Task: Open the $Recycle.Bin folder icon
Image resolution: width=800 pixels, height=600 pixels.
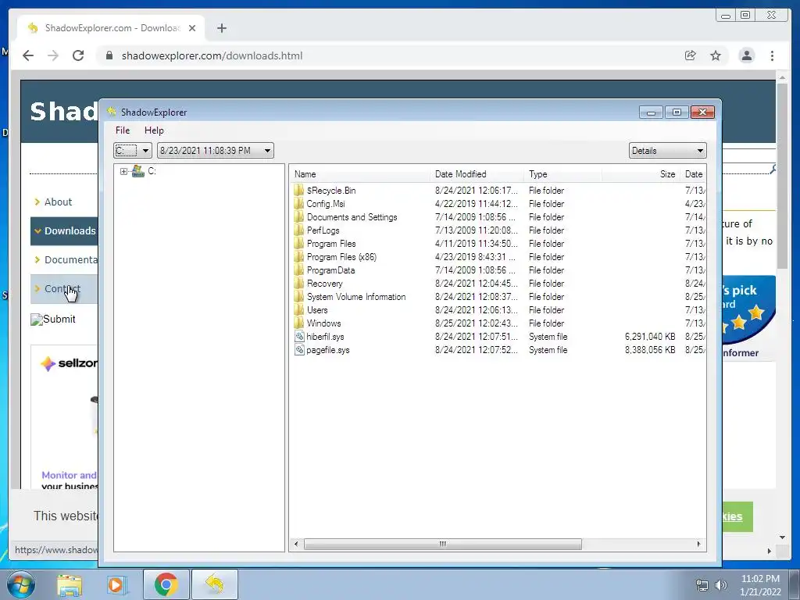Action: coord(299,191)
